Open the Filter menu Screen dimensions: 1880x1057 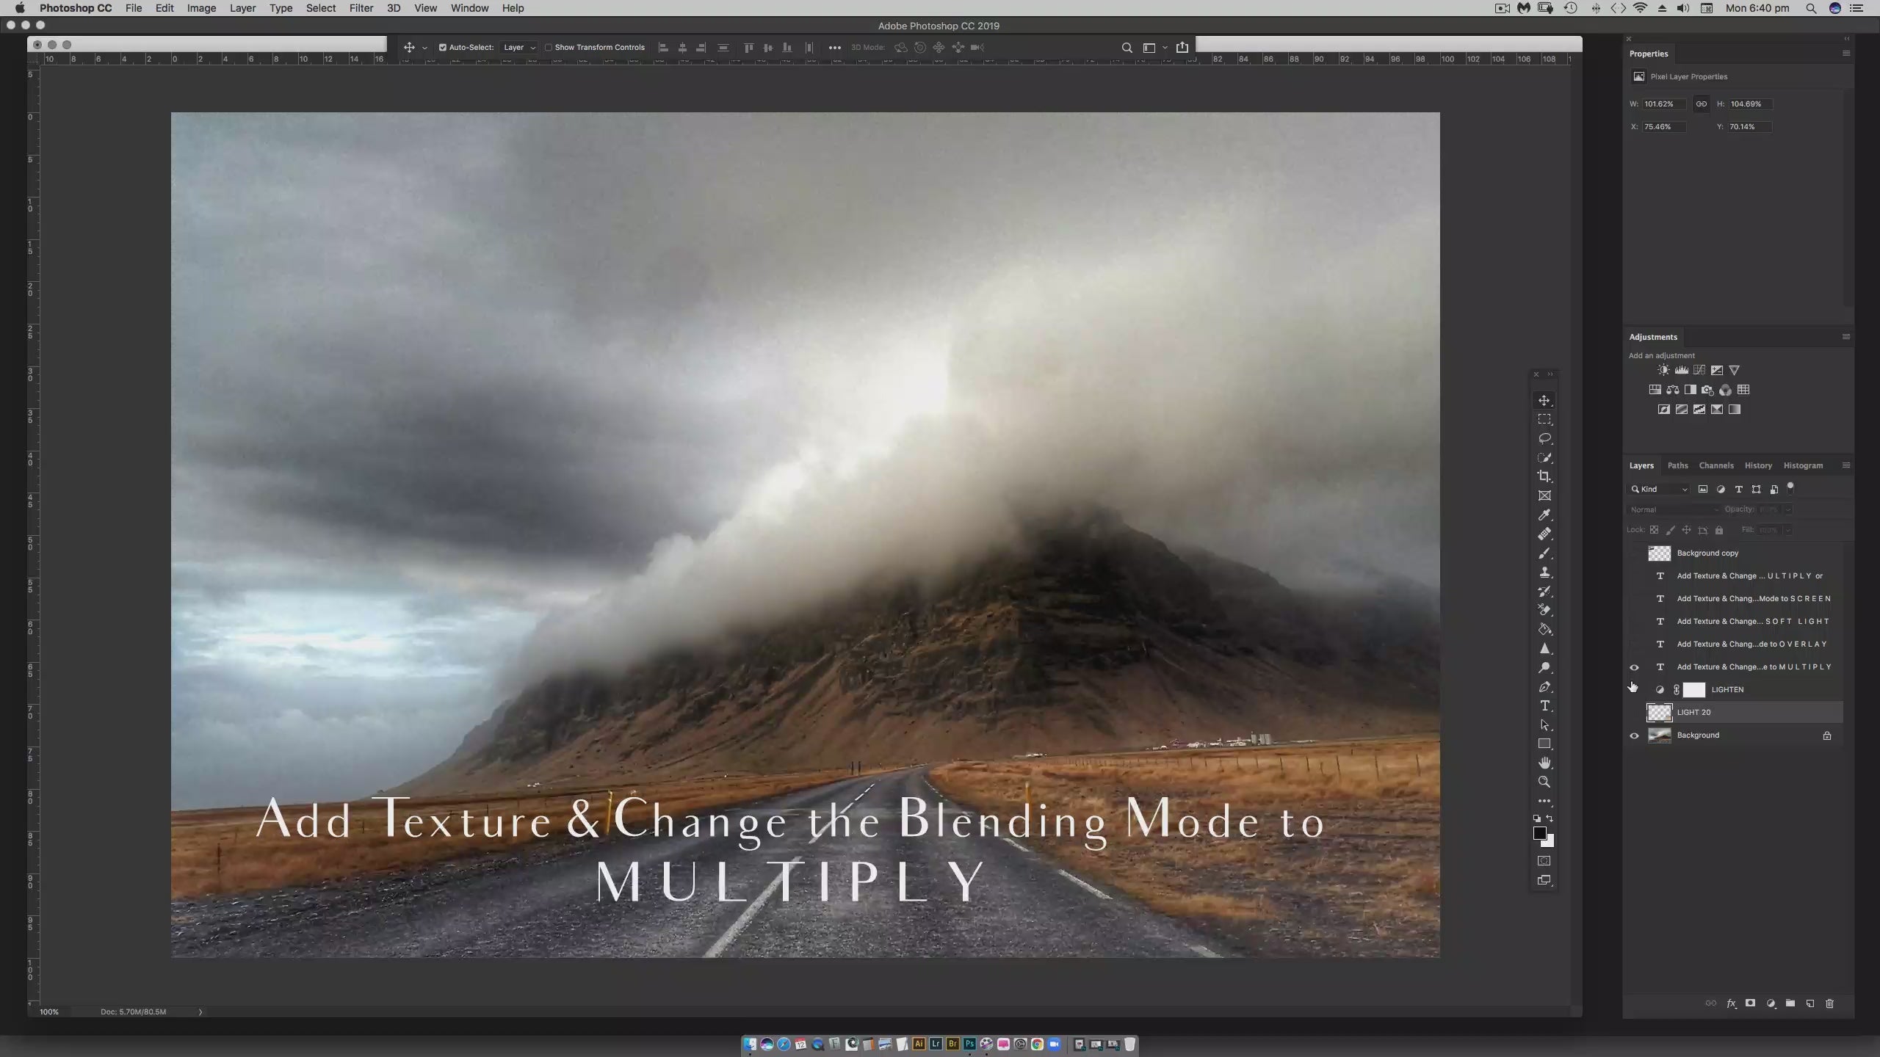tap(361, 8)
